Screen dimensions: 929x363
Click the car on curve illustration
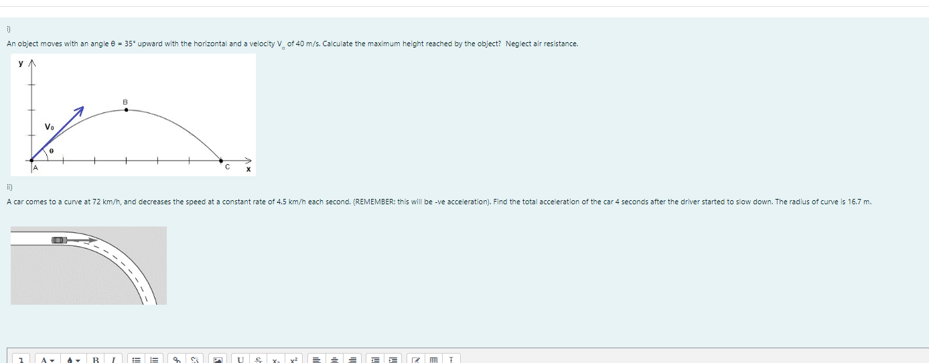88,265
